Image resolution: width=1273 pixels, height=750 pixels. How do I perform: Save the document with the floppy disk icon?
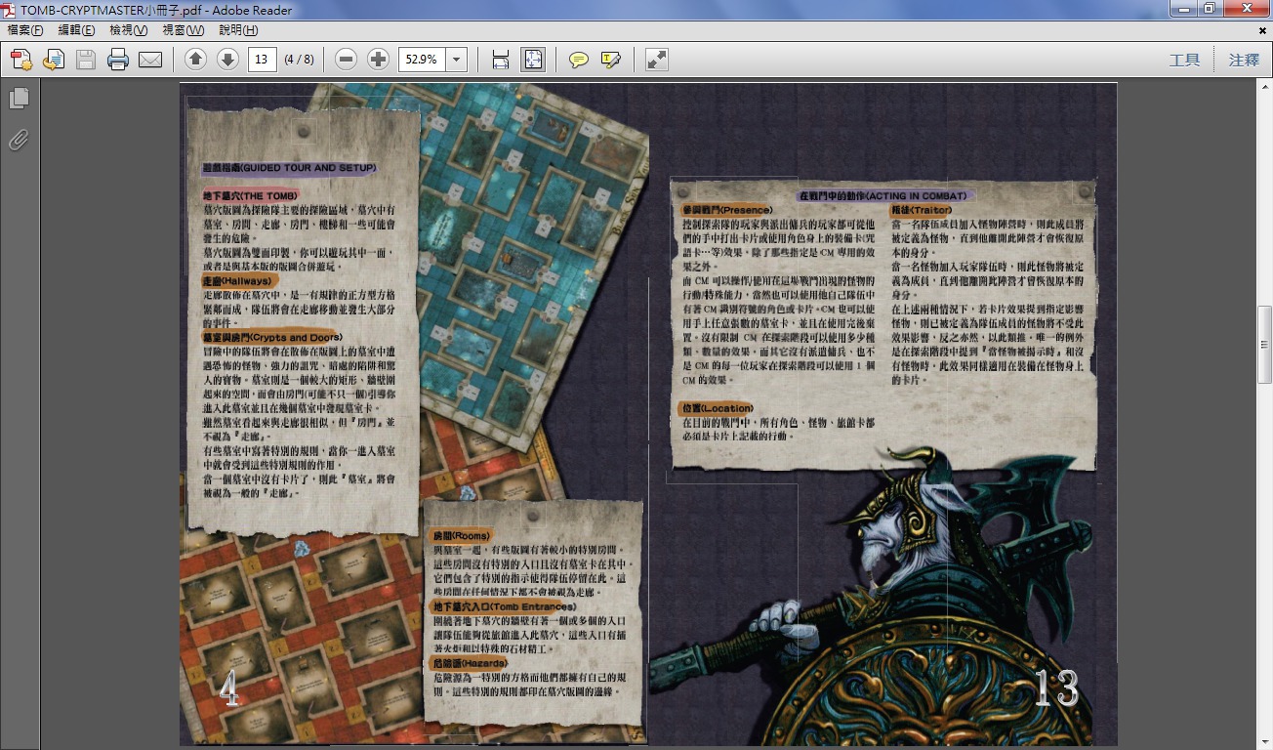coord(86,60)
